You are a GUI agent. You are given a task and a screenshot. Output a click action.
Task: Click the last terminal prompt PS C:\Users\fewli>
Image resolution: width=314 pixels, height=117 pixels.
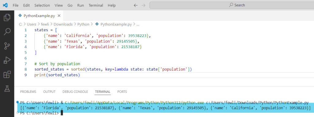[x=40, y=113]
